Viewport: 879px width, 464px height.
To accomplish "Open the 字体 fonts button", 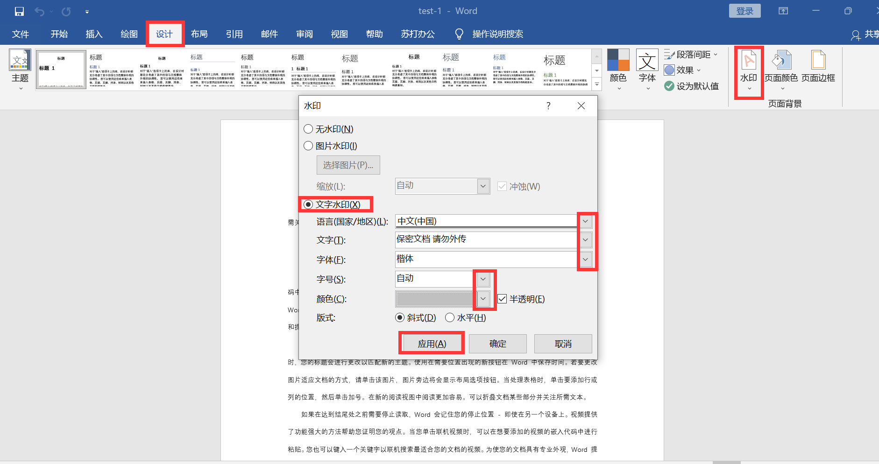I will point(647,69).
